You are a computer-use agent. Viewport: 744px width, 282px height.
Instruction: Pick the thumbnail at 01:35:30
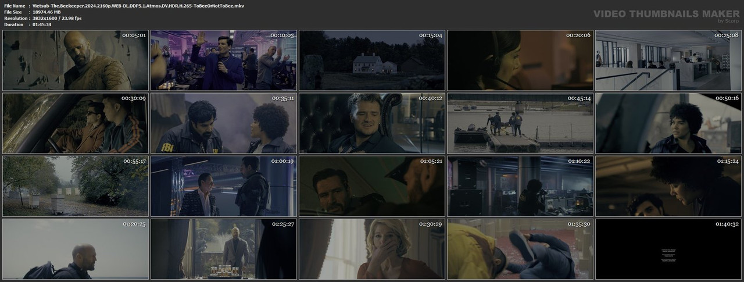(520, 249)
